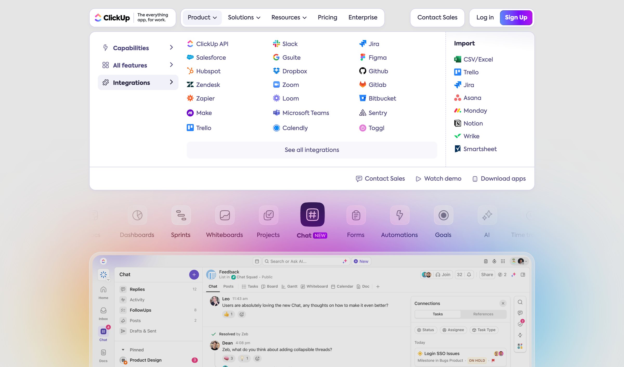Import from Smartsheet
The image size is (624, 367).
coord(476,149)
